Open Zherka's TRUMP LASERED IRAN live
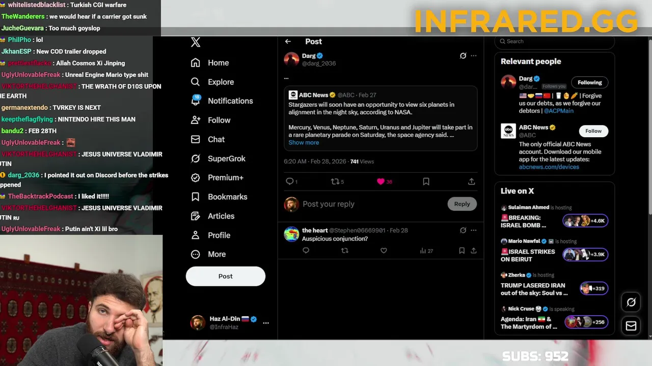 (x=554, y=285)
